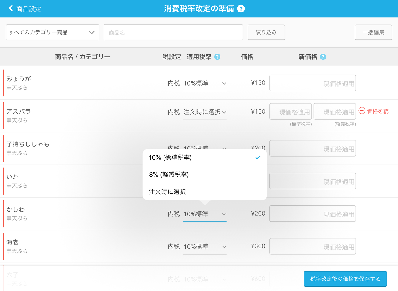
Task: Select 8% (軽減税率) in popup menu
Action: point(205,175)
